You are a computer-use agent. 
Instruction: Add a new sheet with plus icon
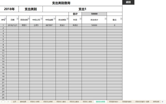[163, 102]
